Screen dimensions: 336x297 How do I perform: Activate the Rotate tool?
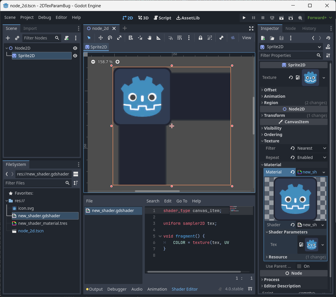tap(110, 38)
